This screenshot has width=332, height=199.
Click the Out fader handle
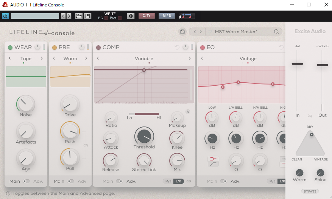(x=322, y=65)
